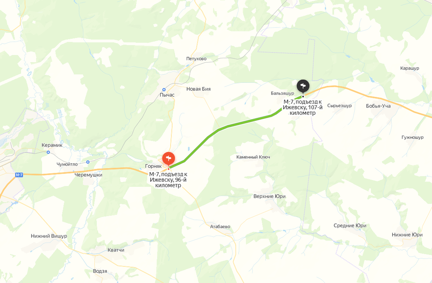Select the blue station icon at Пычас
432x283 pixels.
[164, 90]
